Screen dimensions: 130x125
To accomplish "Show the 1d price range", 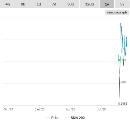I will coord(39,4).
